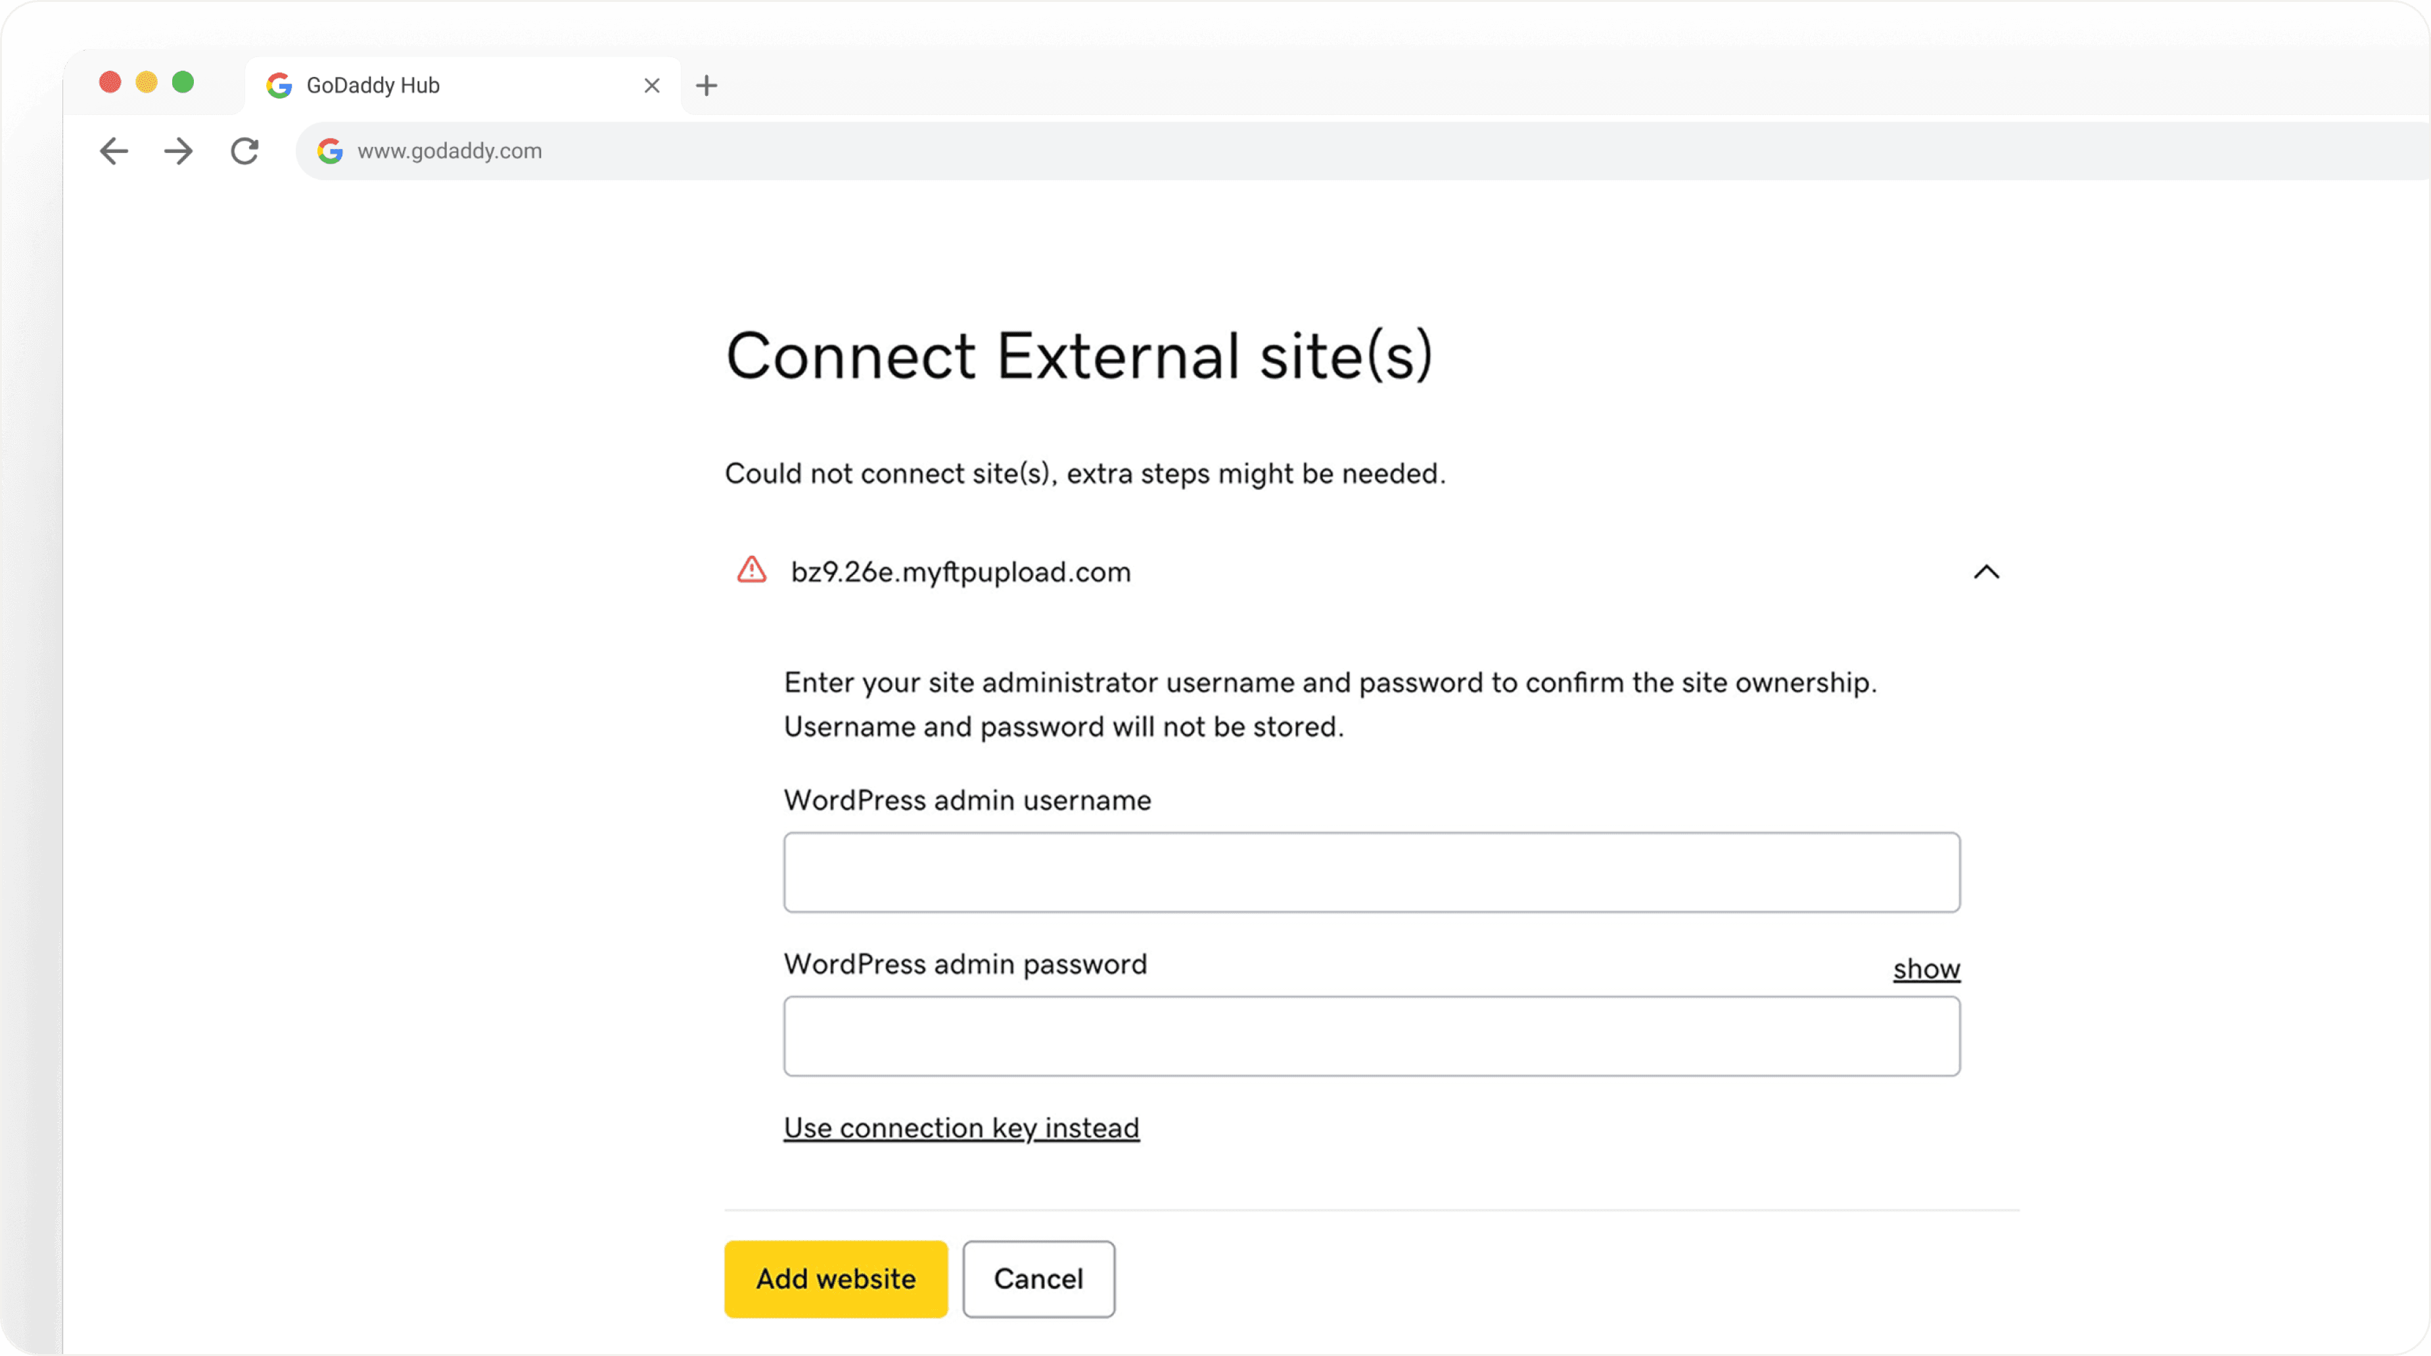Click the red warning triangle icon
2431x1356 pixels.
tap(751, 570)
